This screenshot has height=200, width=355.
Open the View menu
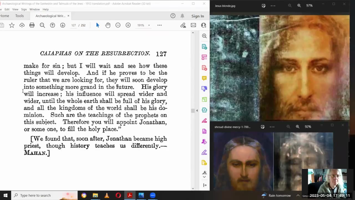[x=15, y=9]
